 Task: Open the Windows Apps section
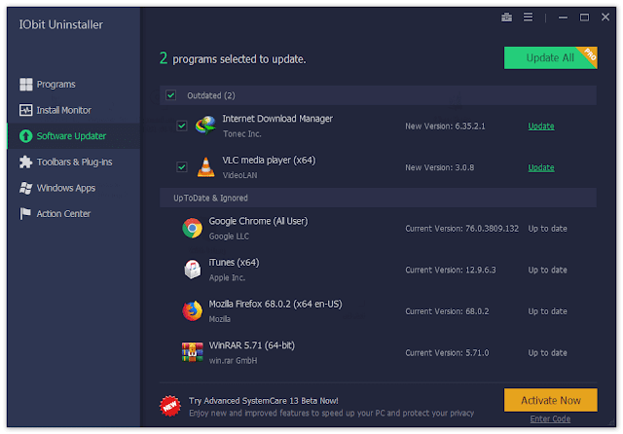tap(74, 188)
